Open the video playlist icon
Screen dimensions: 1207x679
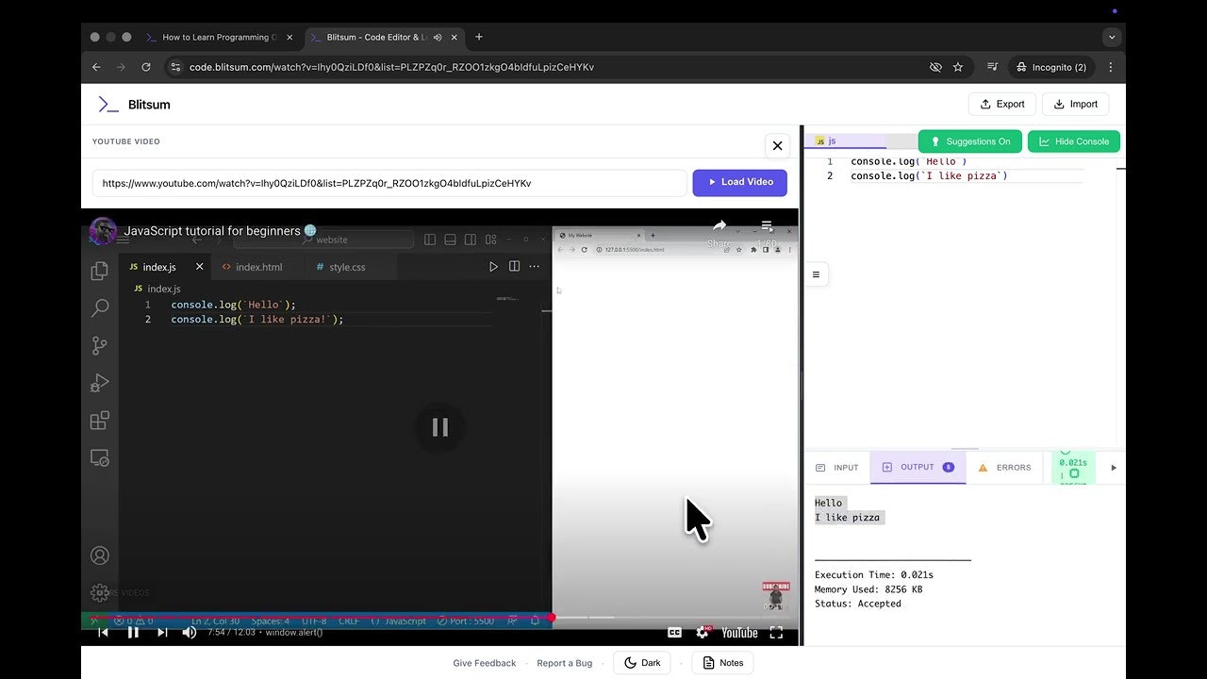coord(768,226)
